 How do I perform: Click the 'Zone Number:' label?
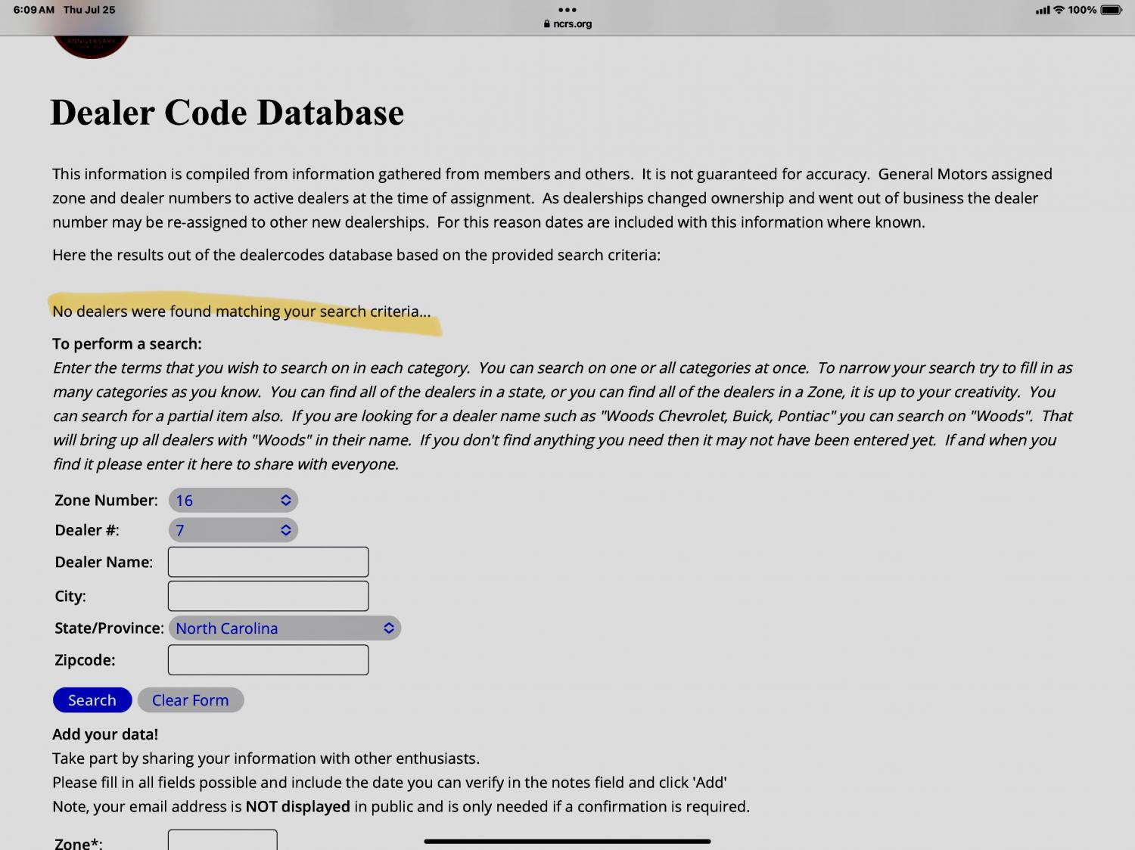(106, 500)
